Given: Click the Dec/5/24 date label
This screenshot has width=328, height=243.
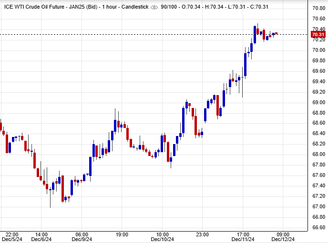Looking at the screenshot, I should click(x=12, y=240).
